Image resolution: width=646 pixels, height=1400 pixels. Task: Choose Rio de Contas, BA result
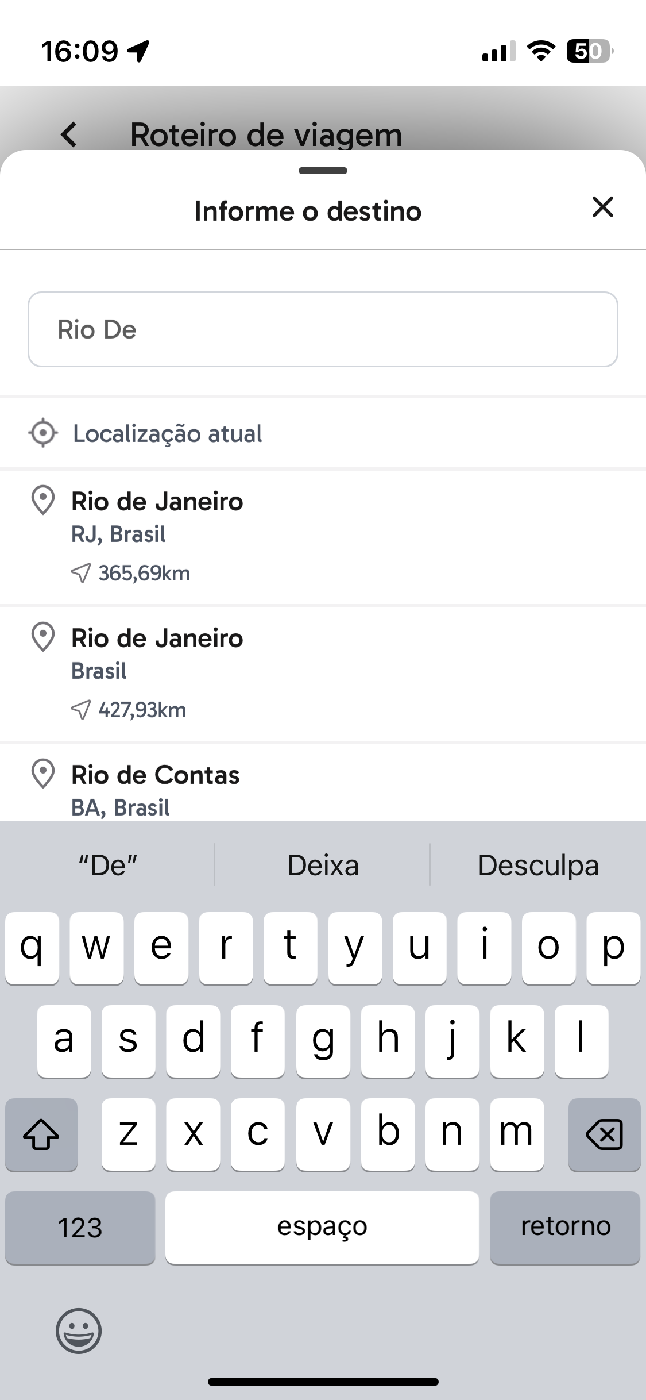tap(323, 783)
